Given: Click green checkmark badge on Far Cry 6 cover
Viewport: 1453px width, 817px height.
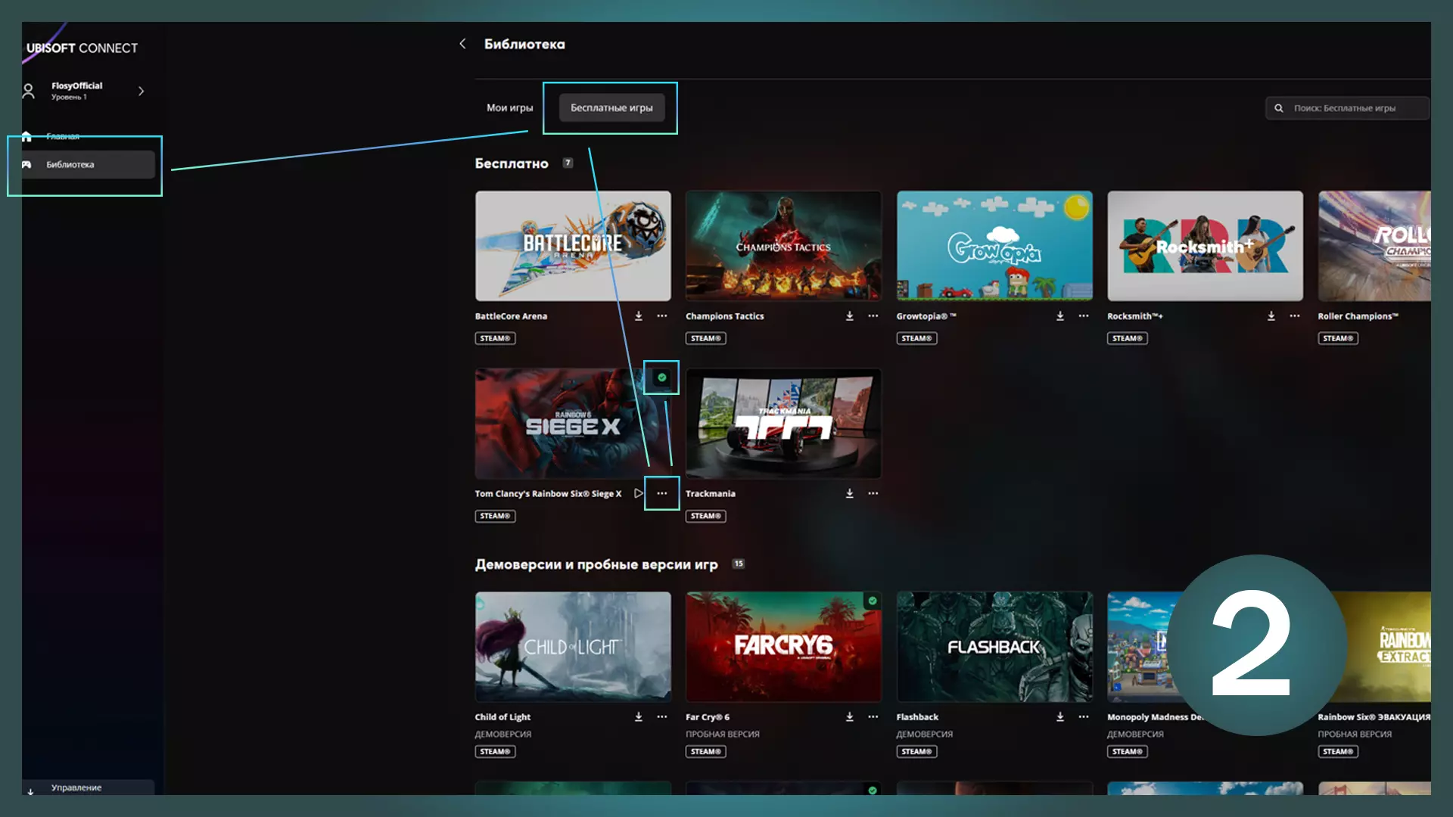Looking at the screenshot, I should point(873,601).
